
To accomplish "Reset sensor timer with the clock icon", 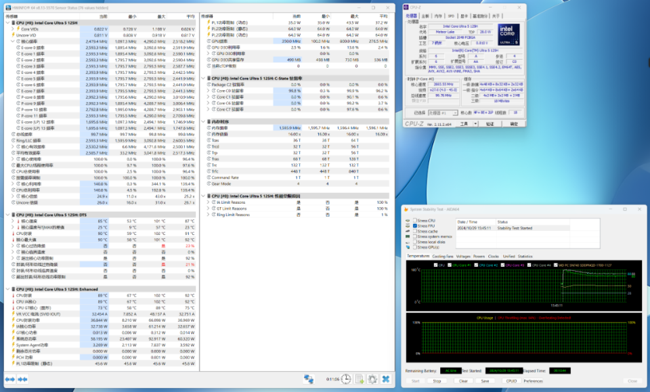I will pyautogui.click(x=346, y=378).
